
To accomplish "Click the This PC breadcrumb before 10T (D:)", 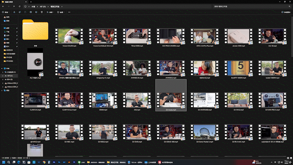I will tap(33, 7).
